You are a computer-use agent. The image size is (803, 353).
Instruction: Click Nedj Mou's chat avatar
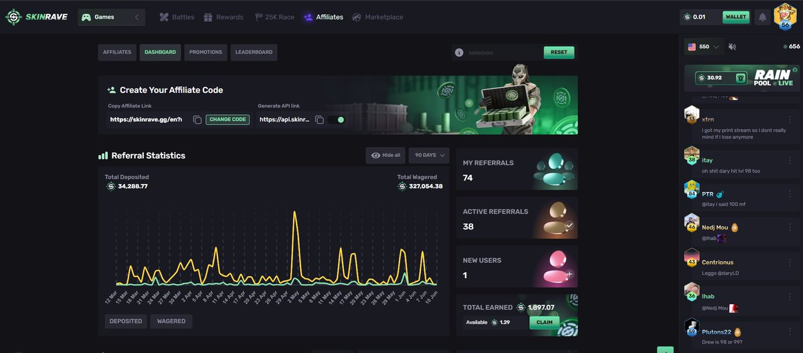coord(692,223)
